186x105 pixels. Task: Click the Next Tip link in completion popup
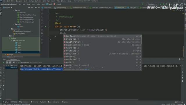[87, 69]
